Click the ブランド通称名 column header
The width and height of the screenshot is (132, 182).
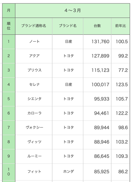pyautogui.click(x=34, y=26)
